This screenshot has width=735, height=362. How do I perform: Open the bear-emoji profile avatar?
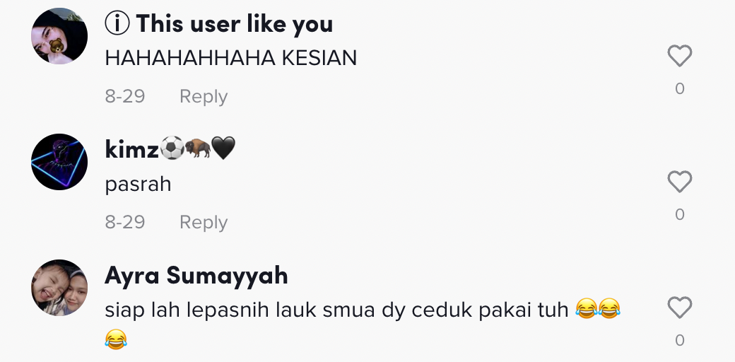point(59,36)
